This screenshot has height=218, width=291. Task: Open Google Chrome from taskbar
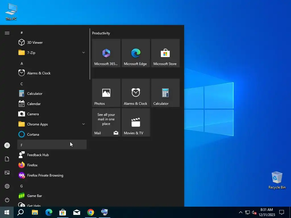pos(91,212)
